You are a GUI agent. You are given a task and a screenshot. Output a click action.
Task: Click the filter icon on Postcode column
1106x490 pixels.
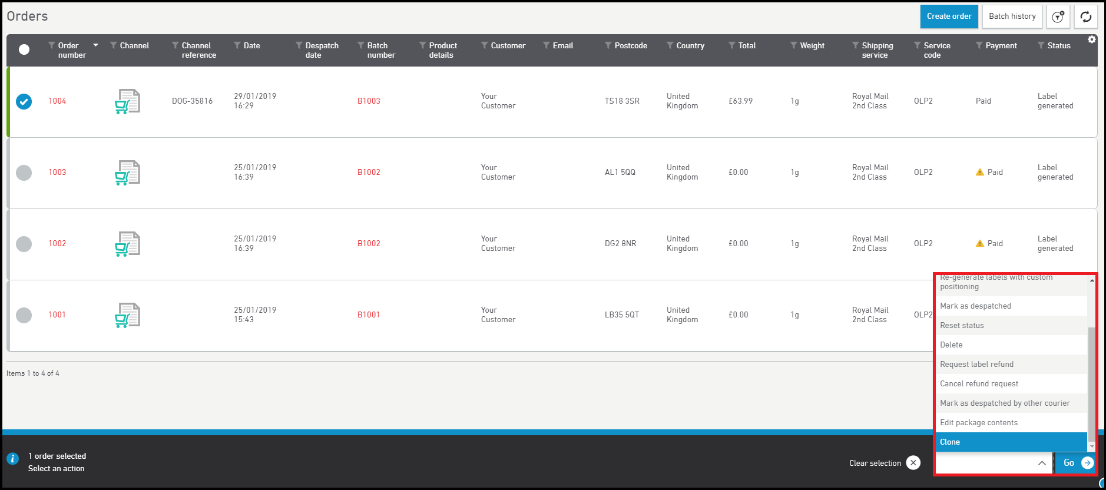click(608, 45)
